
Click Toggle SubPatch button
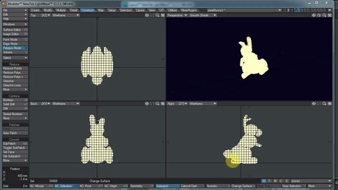click(x=15, y=148)
